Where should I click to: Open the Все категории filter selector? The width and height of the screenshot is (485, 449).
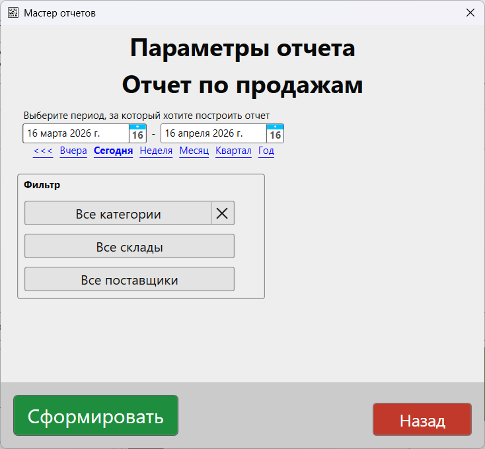click(x=118, y=213)
